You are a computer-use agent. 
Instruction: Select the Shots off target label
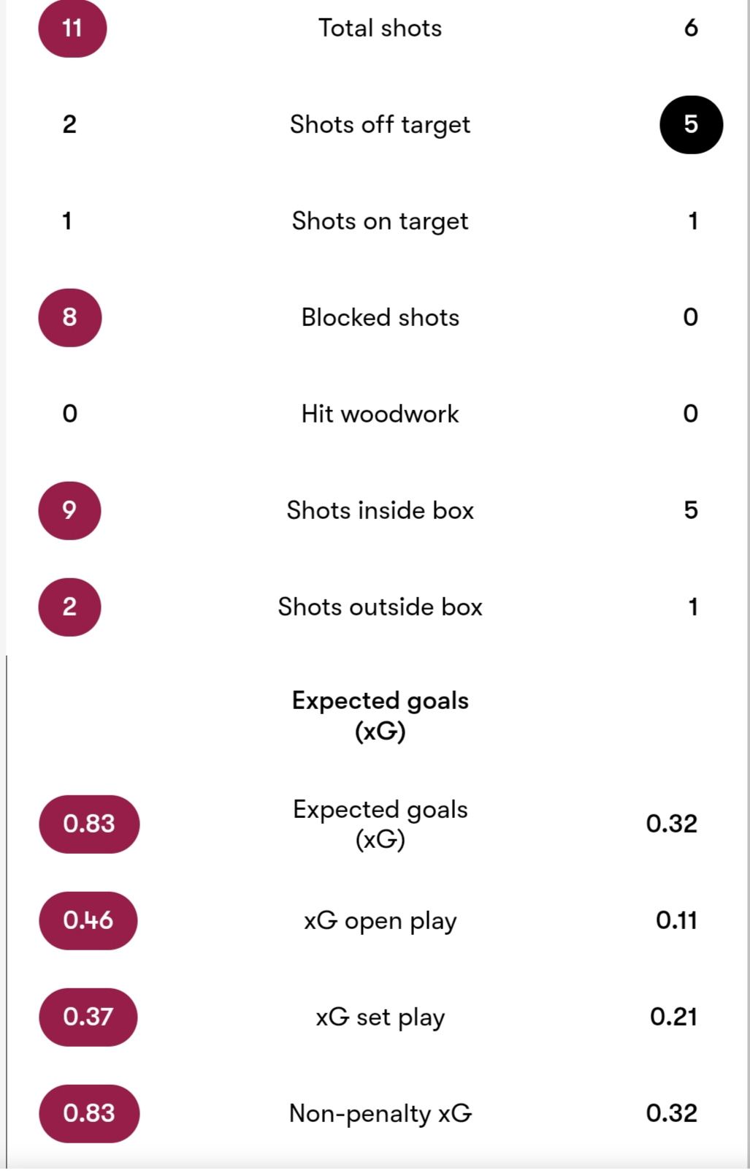point(380,125)
